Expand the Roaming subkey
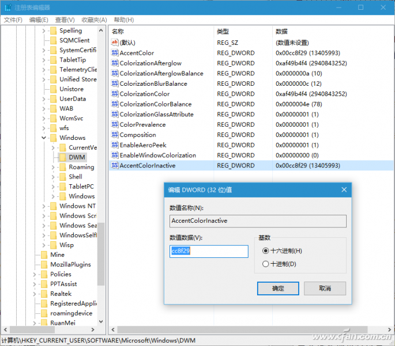The width and height of the screenshot is (395, 346). click(53, 167)
